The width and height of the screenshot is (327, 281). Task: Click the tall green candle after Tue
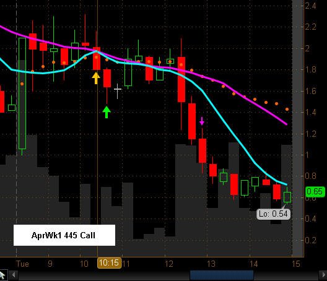click(22, 93)
